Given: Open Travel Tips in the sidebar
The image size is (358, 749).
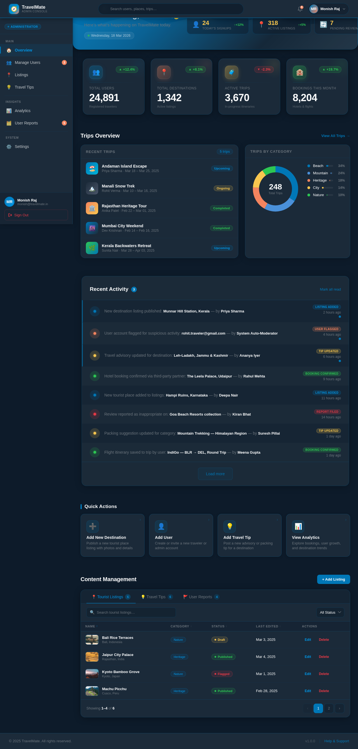Looking at the screenshot, I should (x=36, y=87).
